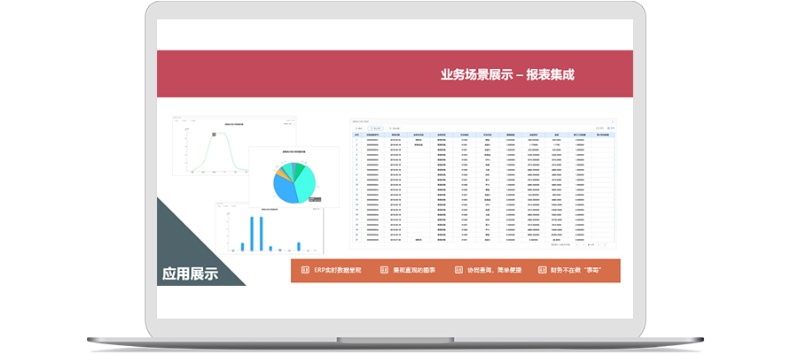Click the 应用展示 label
The image size is (791, 354).
(x=190, y=273)
